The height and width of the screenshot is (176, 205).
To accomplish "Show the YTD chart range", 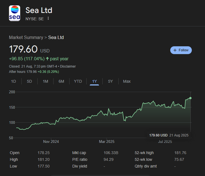I will pos(78,81).
